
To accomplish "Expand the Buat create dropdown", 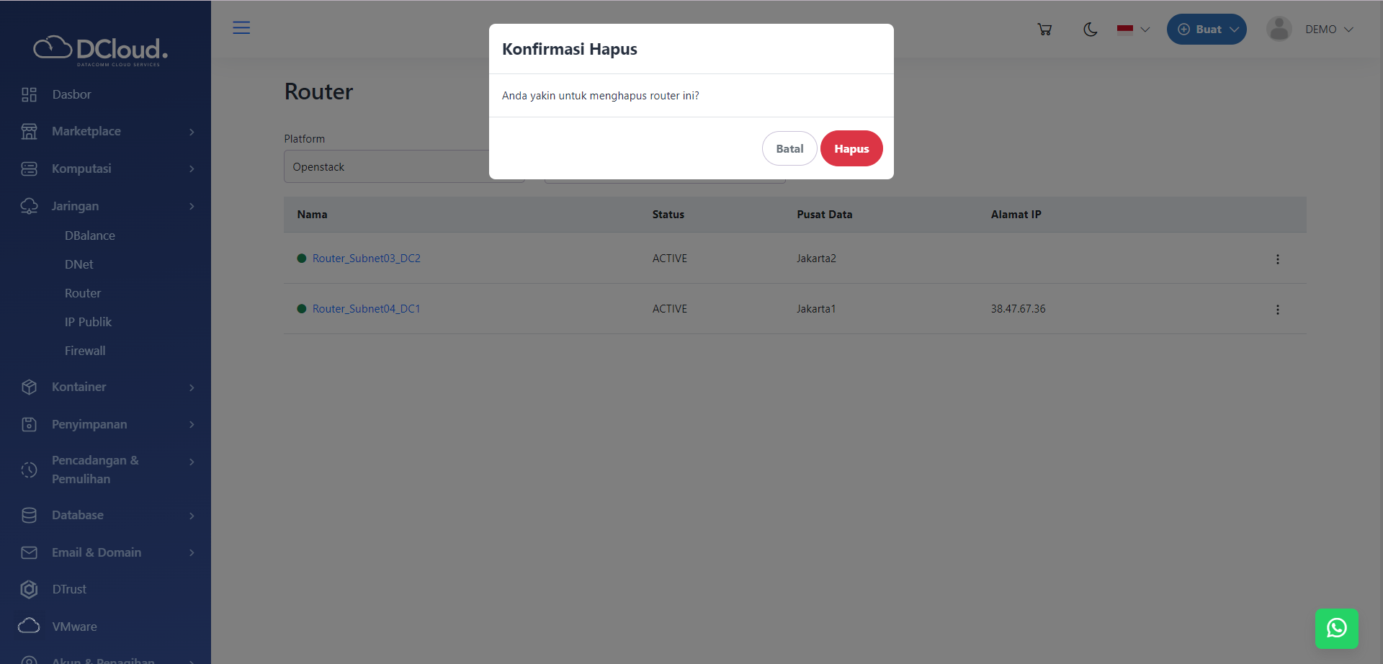I will click(1207, 30).
